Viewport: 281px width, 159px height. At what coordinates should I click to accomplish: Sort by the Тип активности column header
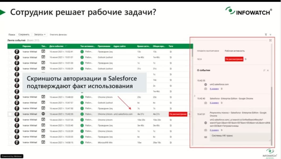88,46
